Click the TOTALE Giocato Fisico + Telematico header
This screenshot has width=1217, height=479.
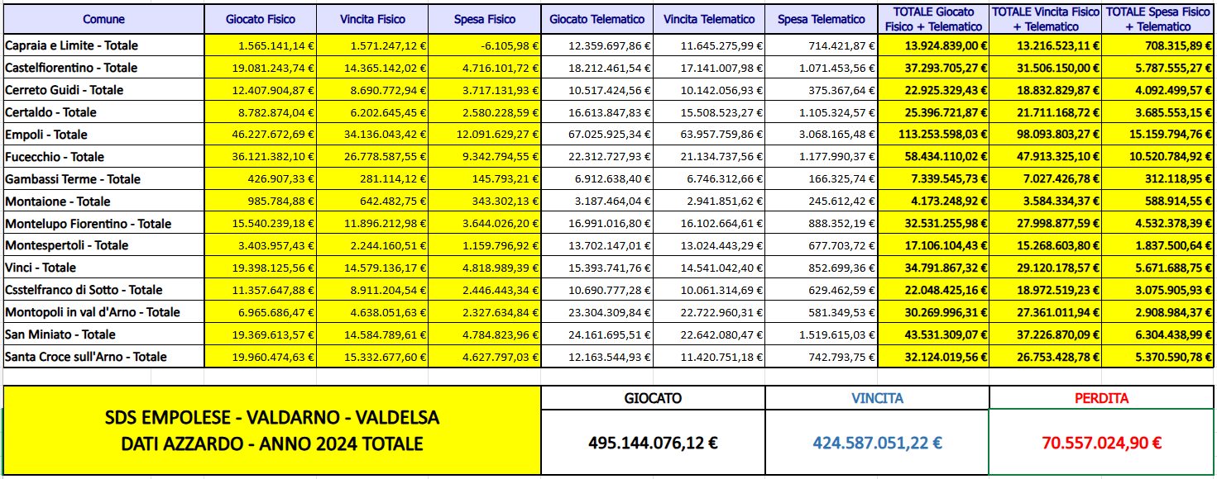(933, 19)
